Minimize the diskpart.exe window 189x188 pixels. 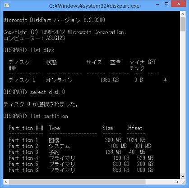pos(157,4)
